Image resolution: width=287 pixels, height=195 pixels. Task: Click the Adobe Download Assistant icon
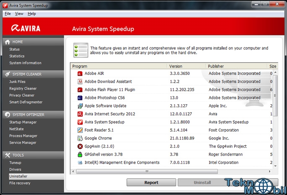click(x=80, y=82)
